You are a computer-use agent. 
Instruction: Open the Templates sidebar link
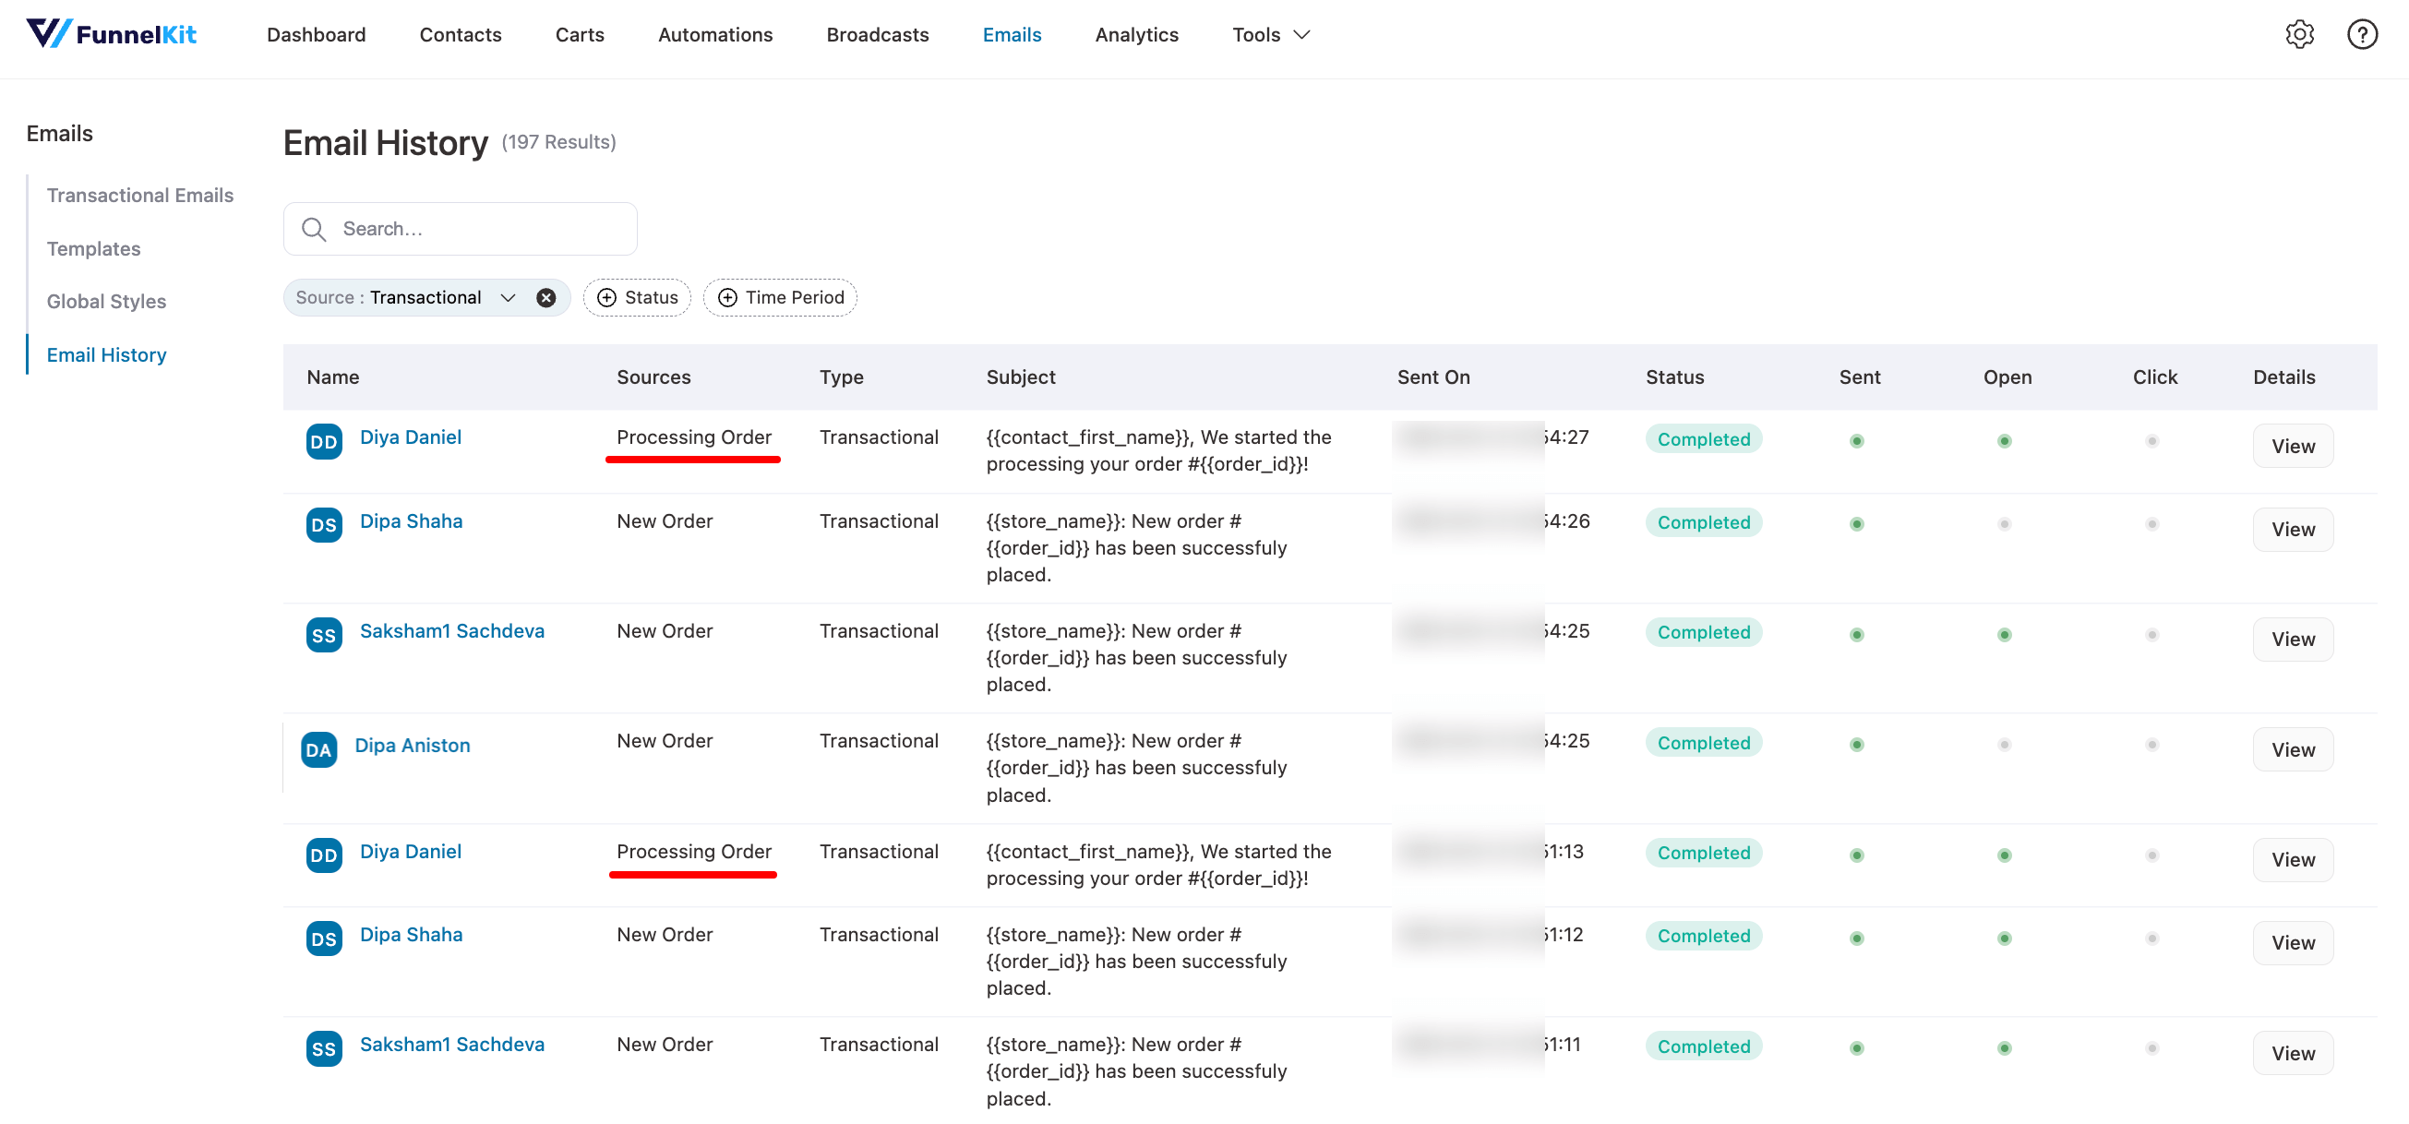pos(93,249)
